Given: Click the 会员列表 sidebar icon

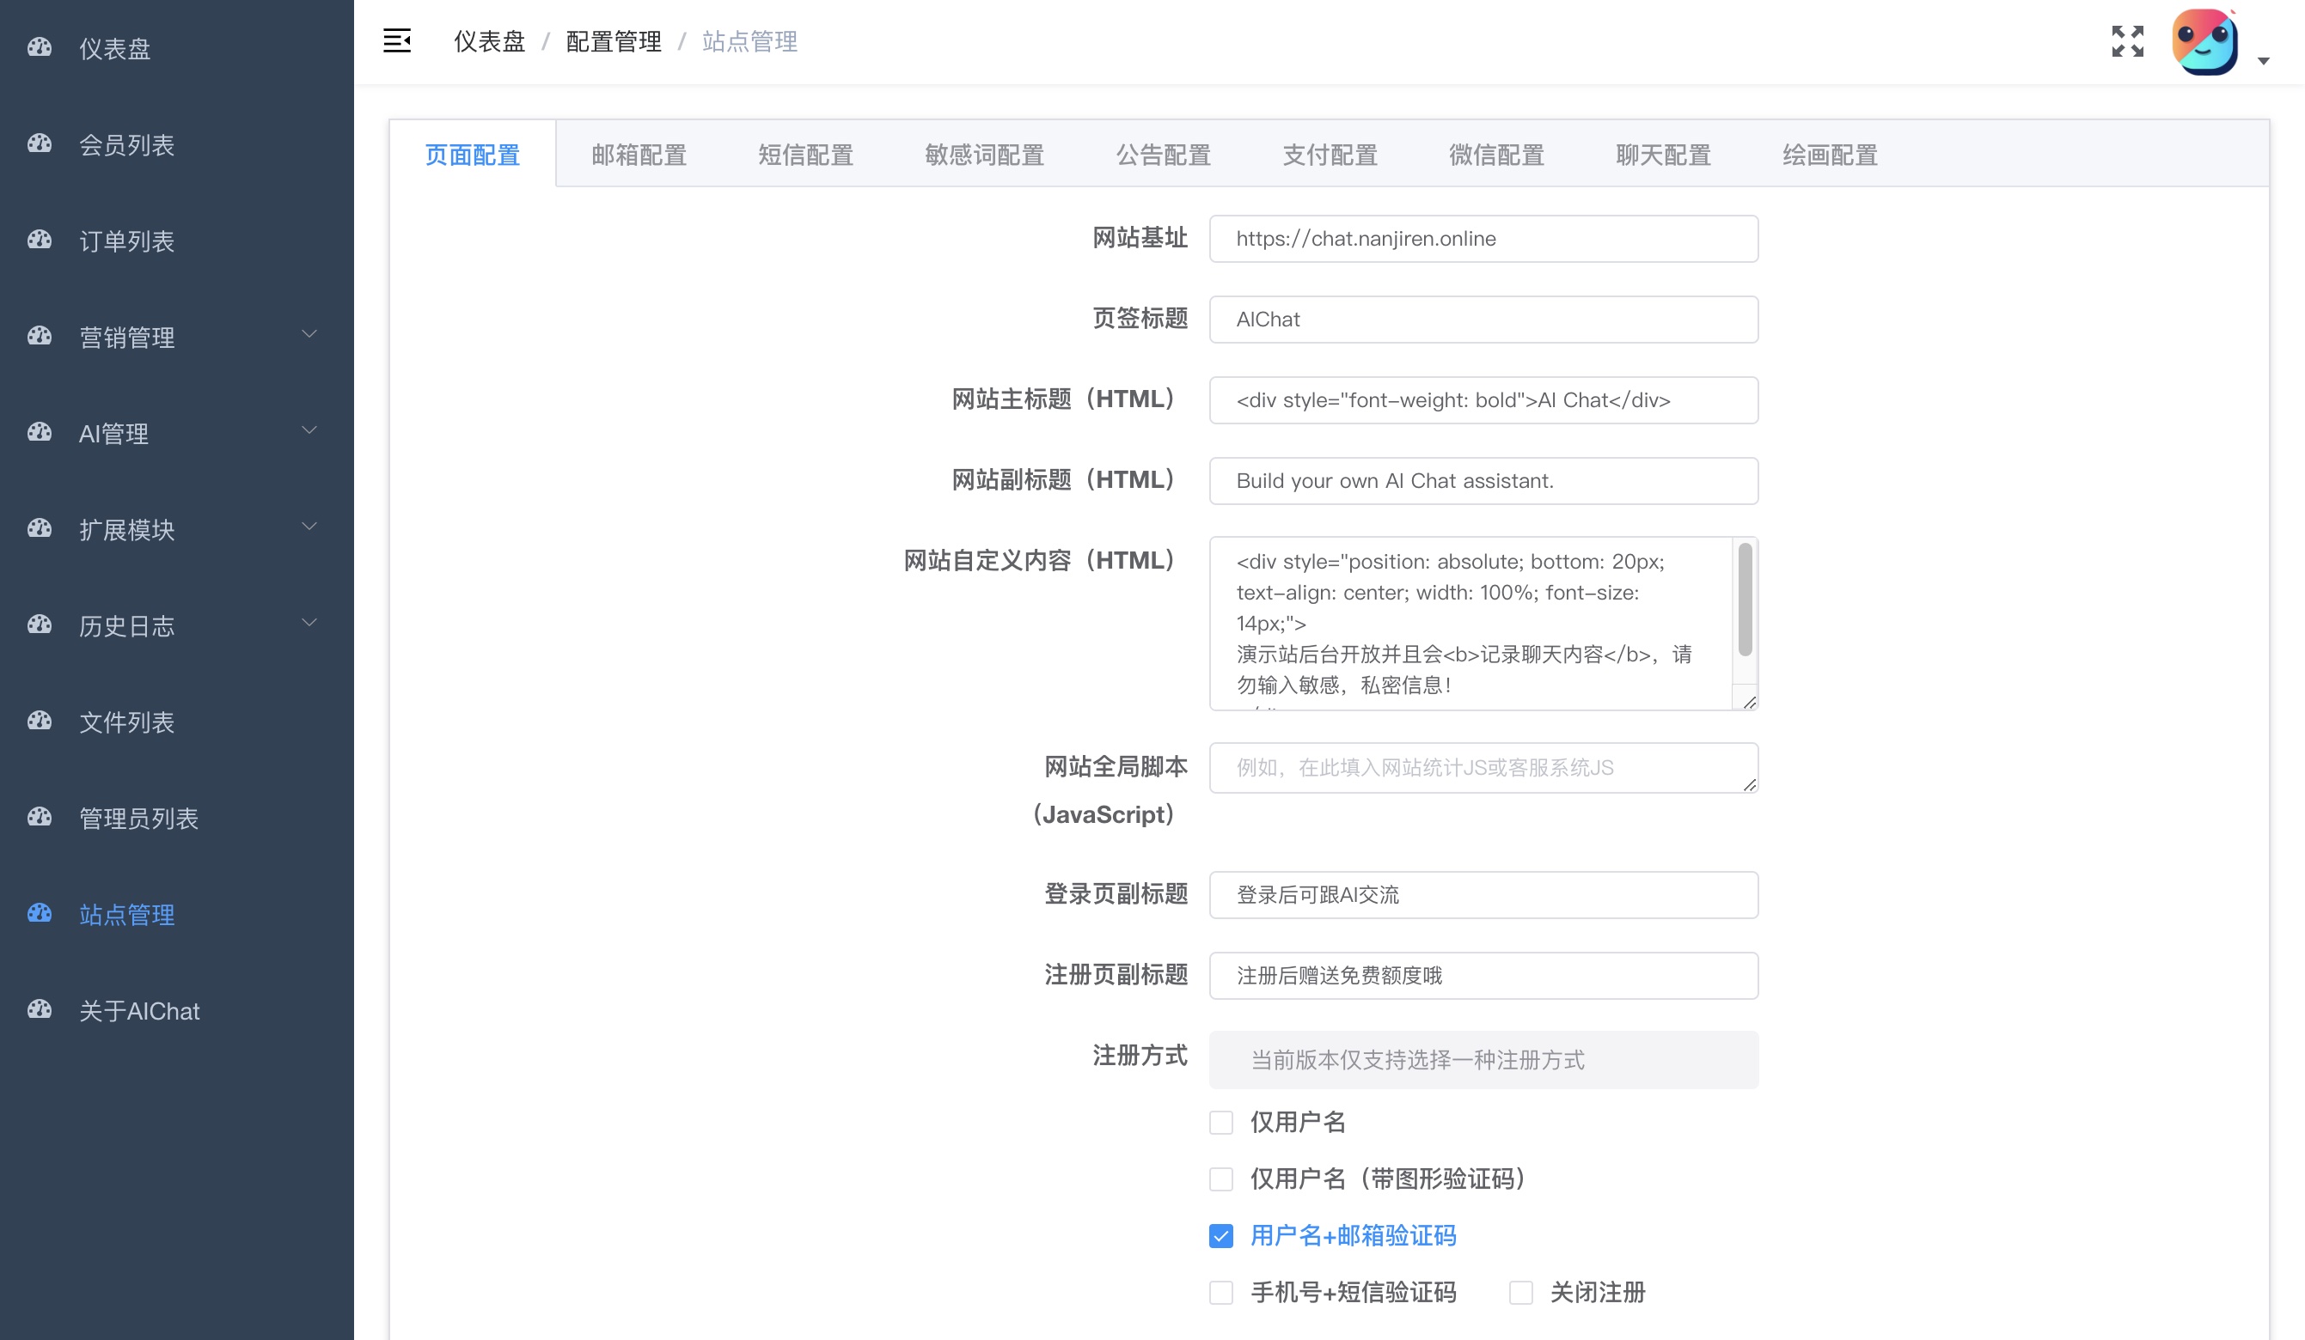Looking at the screenshot, I should coord(40,143).
